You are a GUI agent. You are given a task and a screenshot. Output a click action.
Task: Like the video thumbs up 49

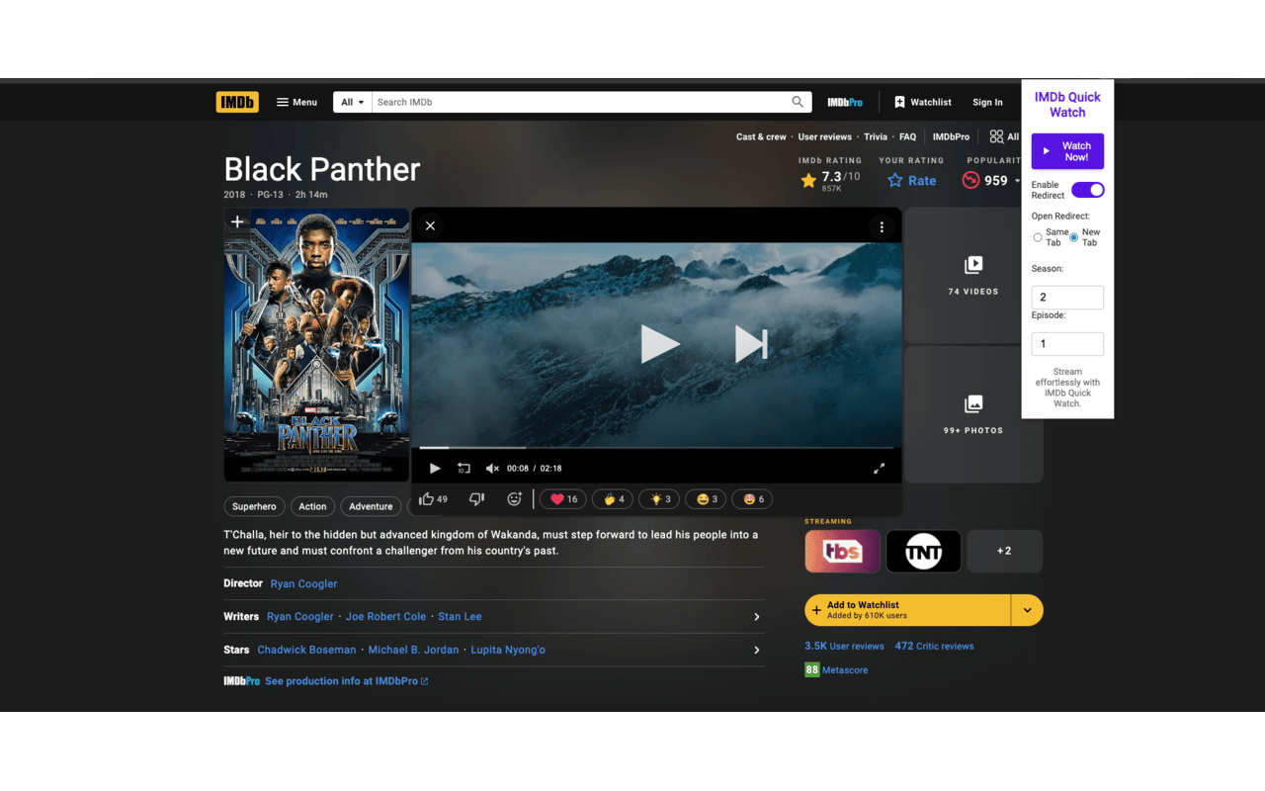click(433, 499)
